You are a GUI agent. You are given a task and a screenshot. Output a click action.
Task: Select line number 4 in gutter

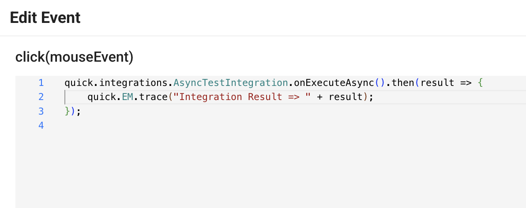[x=41, y=125]
